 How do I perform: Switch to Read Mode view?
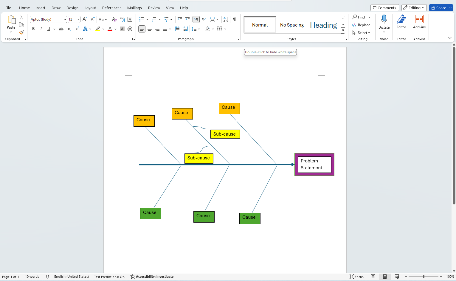point(373,277)
